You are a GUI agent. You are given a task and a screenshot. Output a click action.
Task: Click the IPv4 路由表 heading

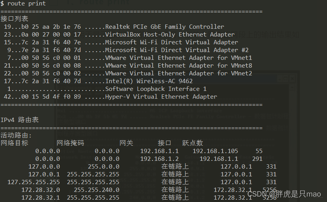tap(20, 120)
